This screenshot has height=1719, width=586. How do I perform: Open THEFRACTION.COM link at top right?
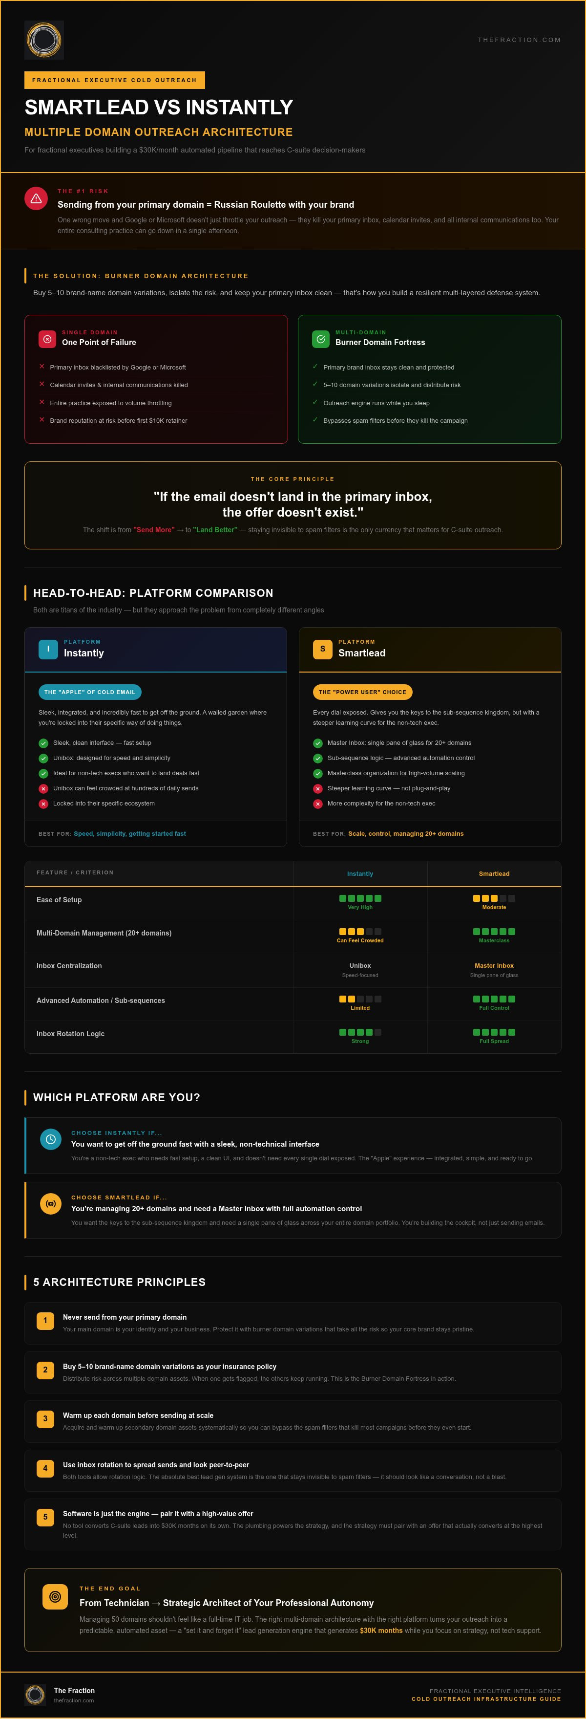click(519, 40)
